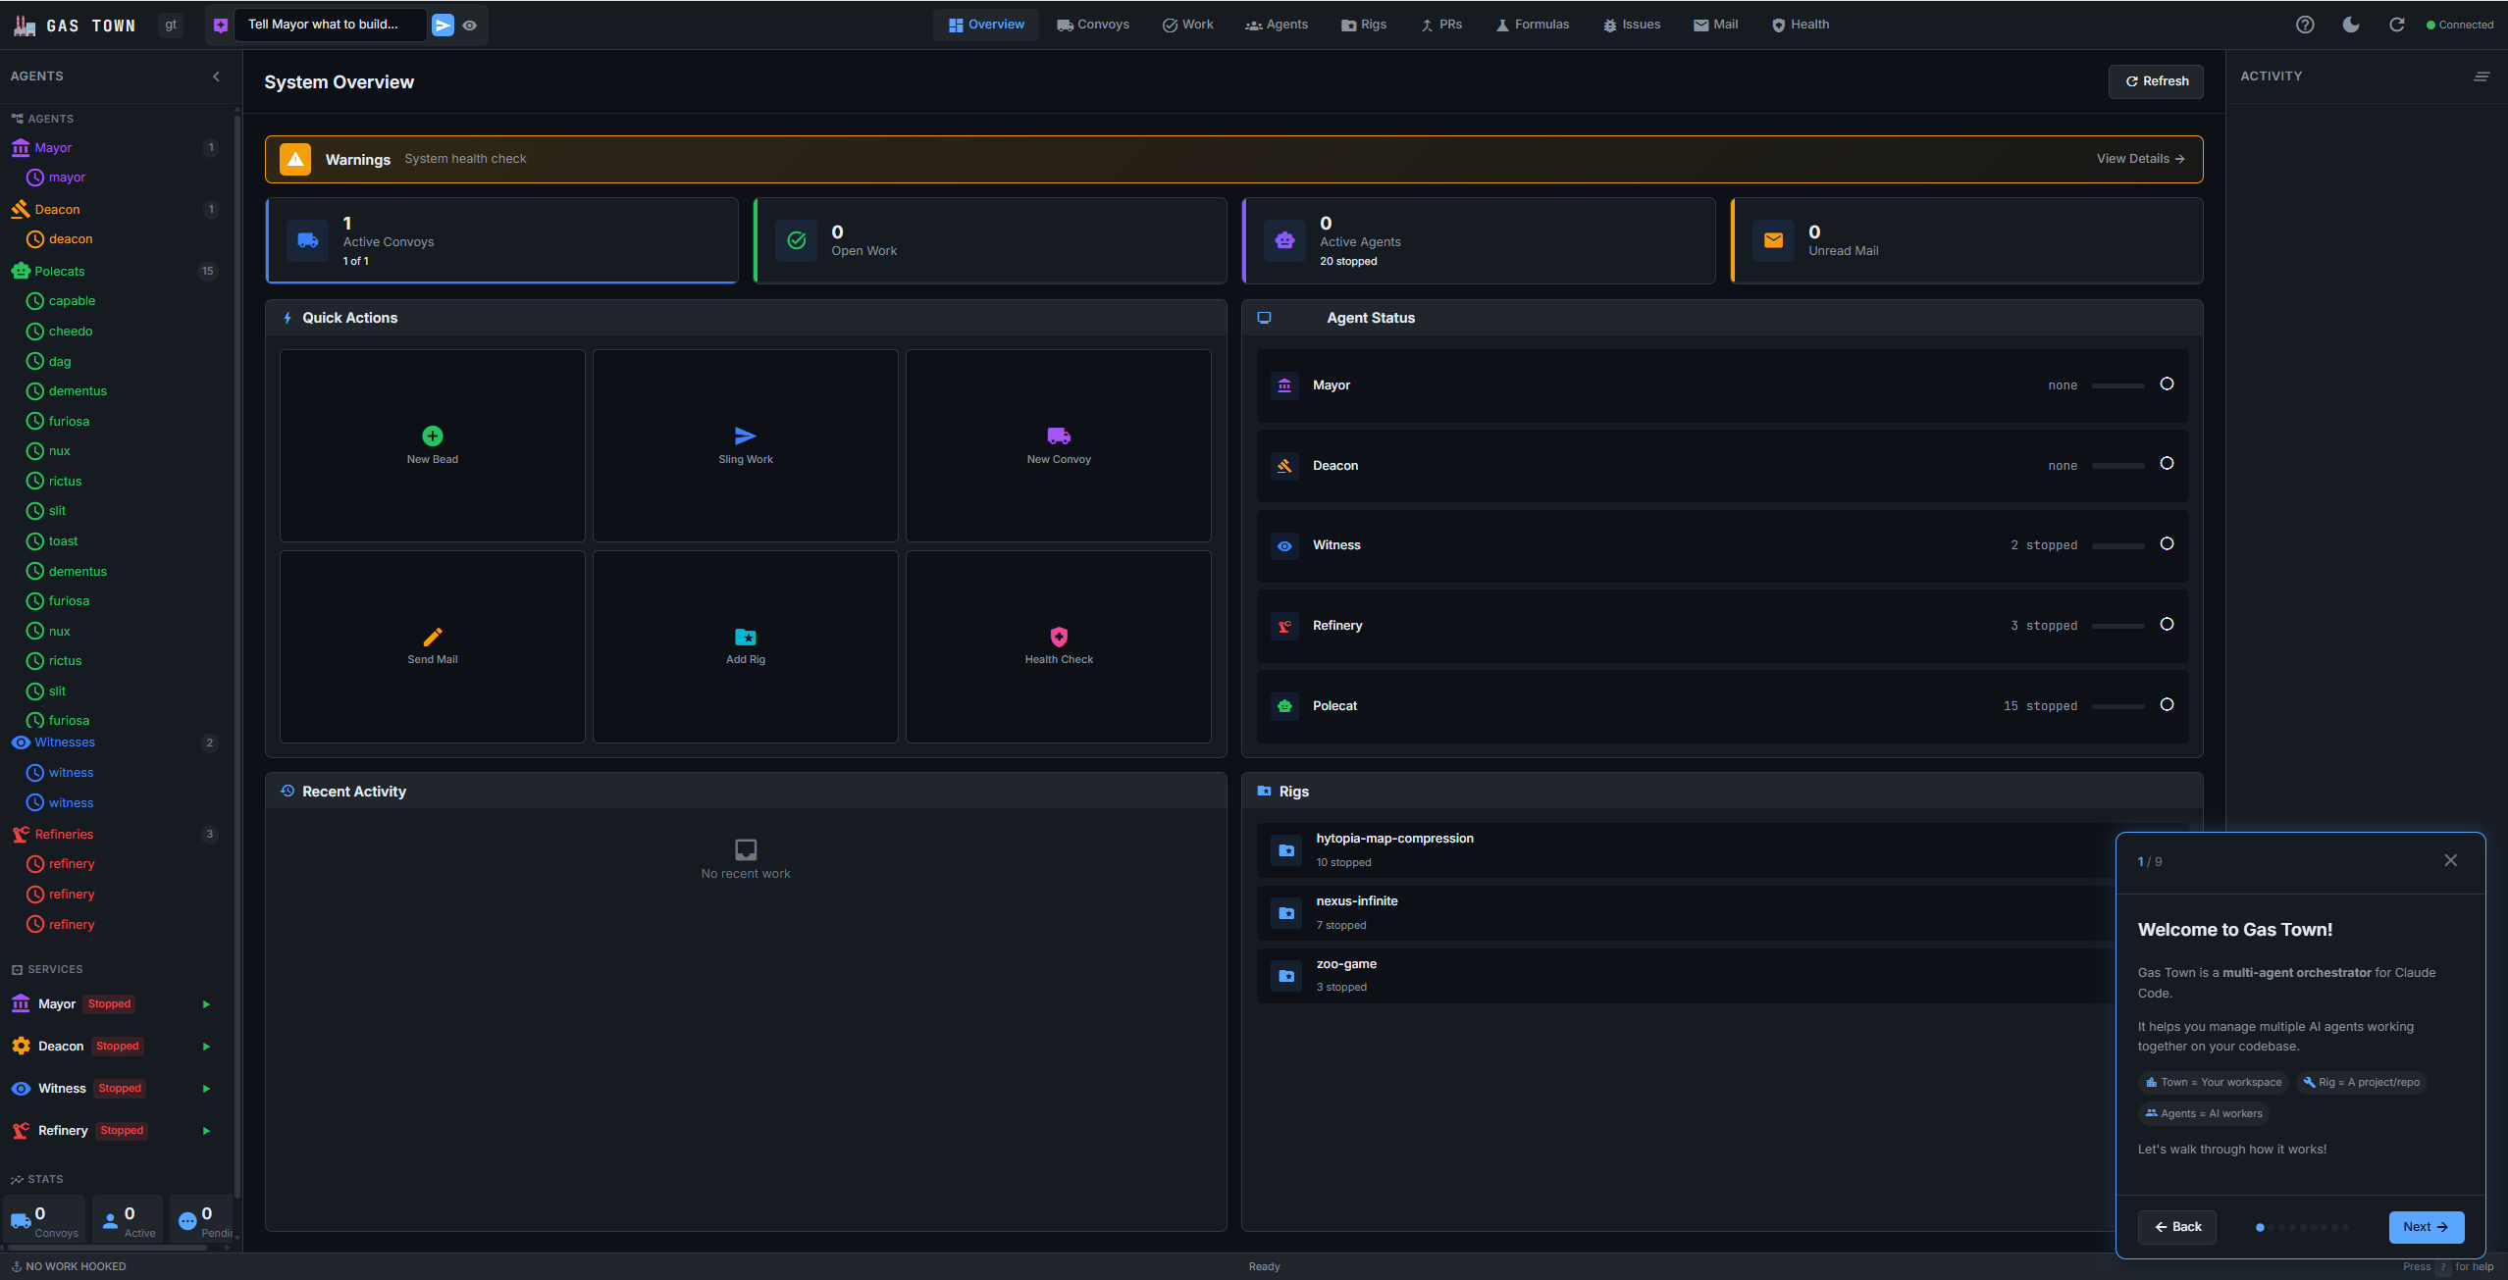2508x1280 pixels.
Task: Open the Activity panel menu icon
Action: (2482, 76)
